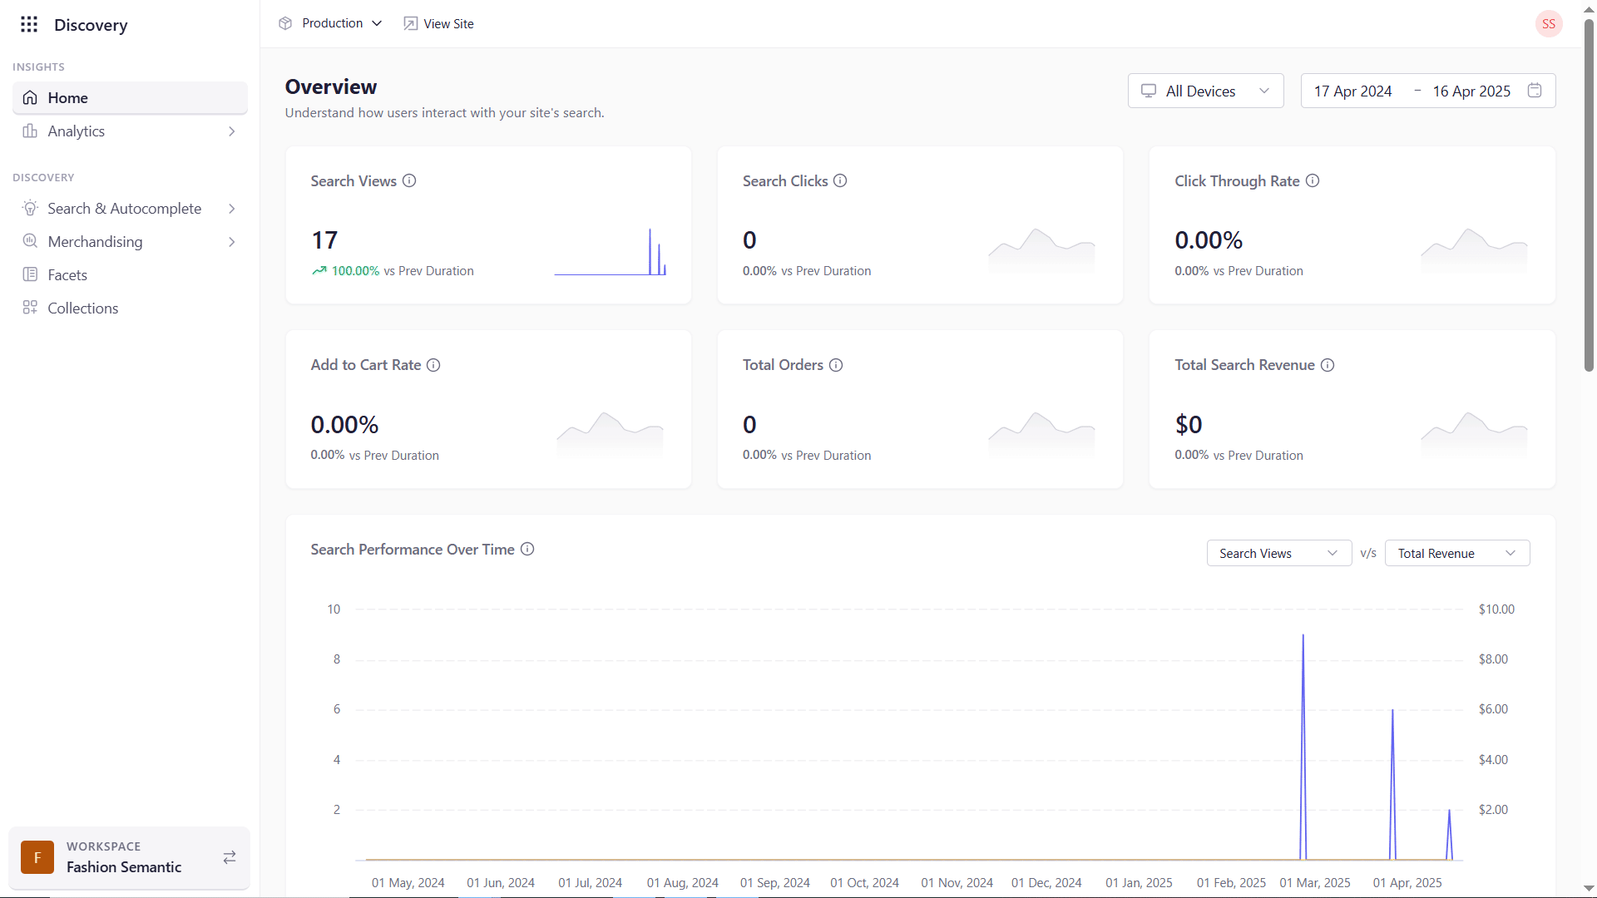The height and width of the screenshot is (898, 1597).
Task: Open the calendar icon in date range
Action: 1535,91
